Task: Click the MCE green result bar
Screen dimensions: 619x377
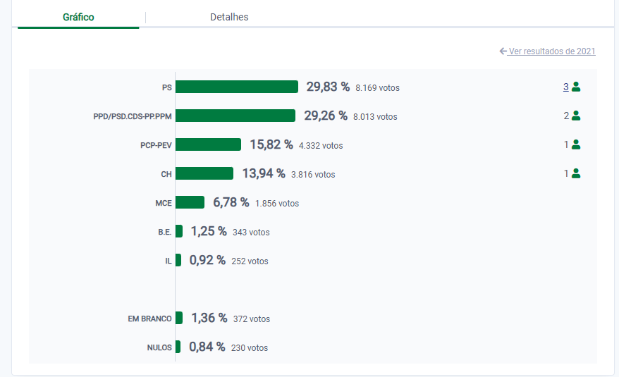Action: pyautogui.click(x=190, y=202)
